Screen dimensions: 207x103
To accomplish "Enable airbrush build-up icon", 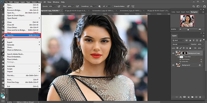I will tap(77, 6).
